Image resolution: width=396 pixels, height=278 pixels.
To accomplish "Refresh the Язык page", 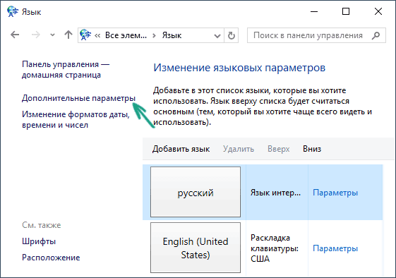I will [231, 35].
